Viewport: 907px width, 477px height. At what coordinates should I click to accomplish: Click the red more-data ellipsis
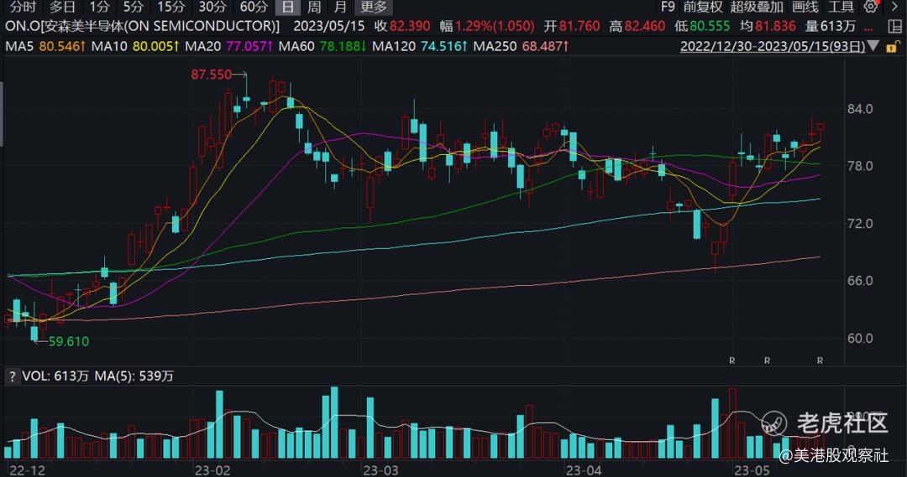[x=868, y=27]
